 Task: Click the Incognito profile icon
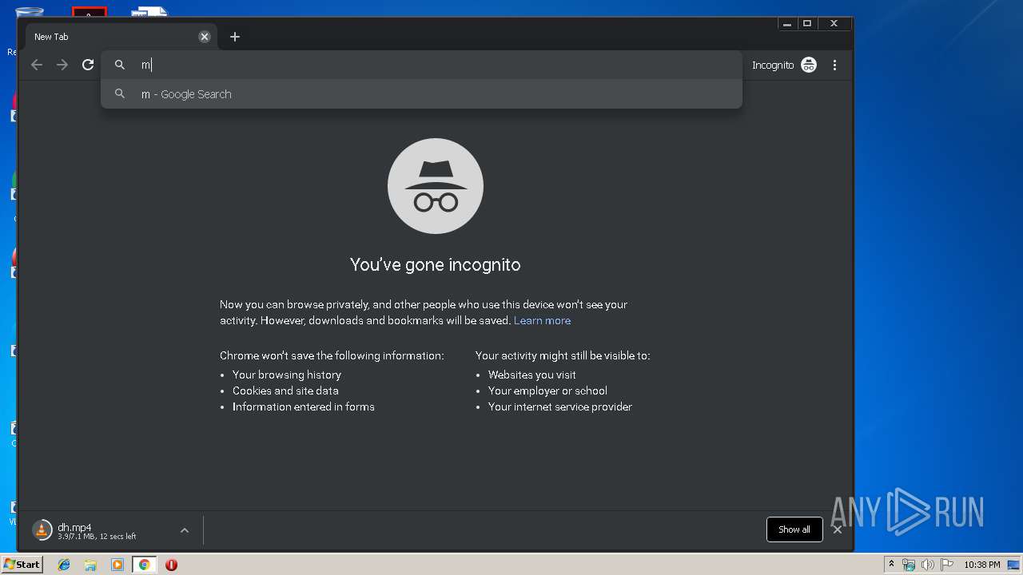click(809, 65)
